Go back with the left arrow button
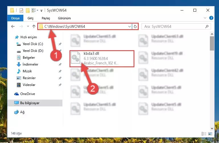Viewport: 219px width, 143px height. (x=13, y=26)
